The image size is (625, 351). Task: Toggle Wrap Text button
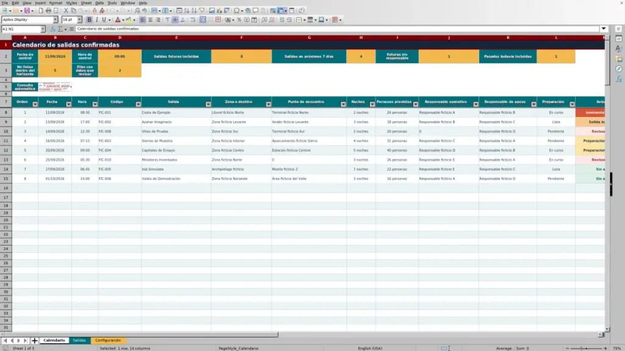[x=193, y=20]
